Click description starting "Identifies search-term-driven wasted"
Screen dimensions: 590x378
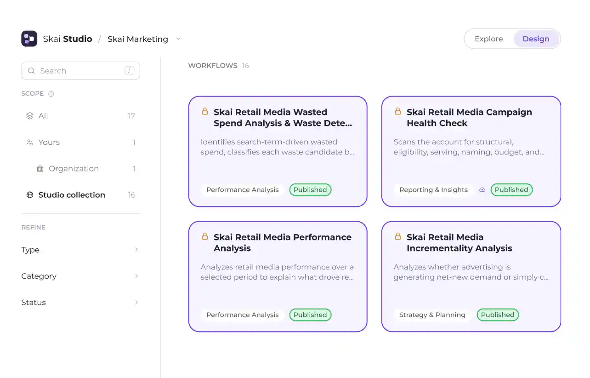[278, 147]
